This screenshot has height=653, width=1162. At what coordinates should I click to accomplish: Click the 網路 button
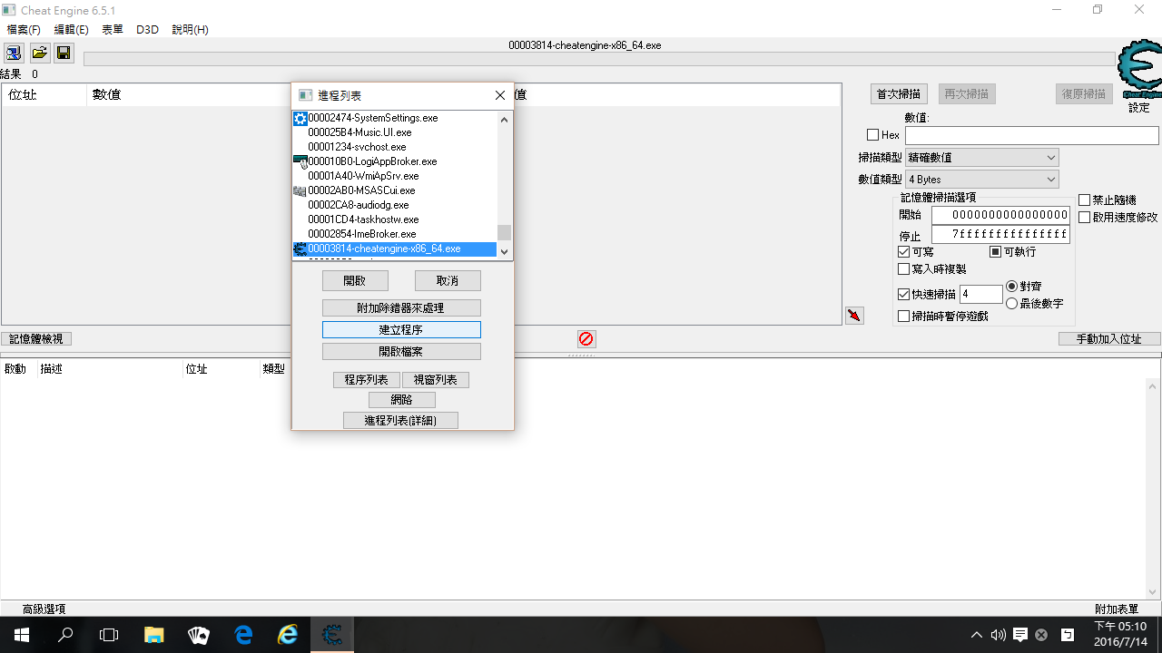click(x=401, y=399)
